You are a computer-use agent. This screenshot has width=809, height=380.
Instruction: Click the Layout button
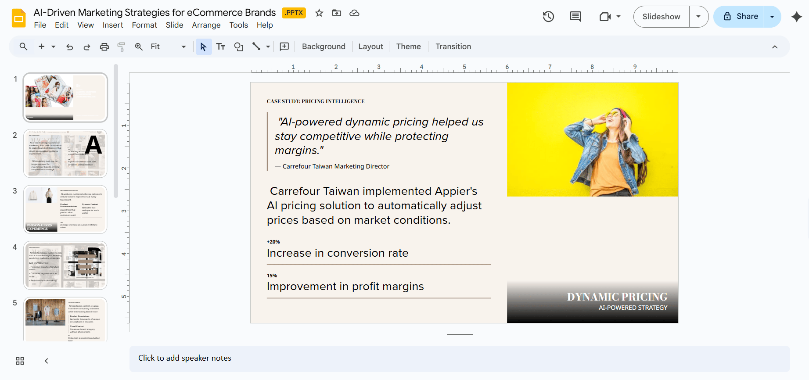click(370, 47)
